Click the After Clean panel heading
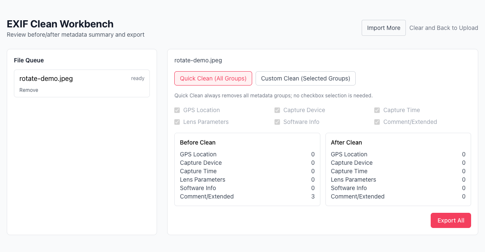This screenshot has width=485, height=252. (346, 142)
